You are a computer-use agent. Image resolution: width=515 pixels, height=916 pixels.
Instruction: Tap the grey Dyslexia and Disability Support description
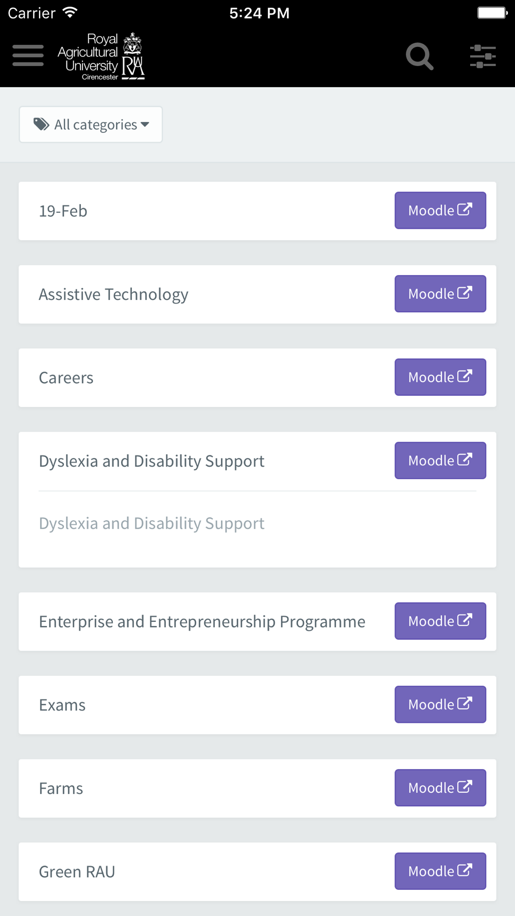(151, 523)
